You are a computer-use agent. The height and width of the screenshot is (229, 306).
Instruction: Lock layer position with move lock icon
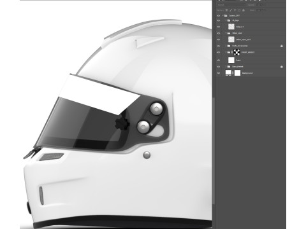pyautogui.click(x=235, y=10)
